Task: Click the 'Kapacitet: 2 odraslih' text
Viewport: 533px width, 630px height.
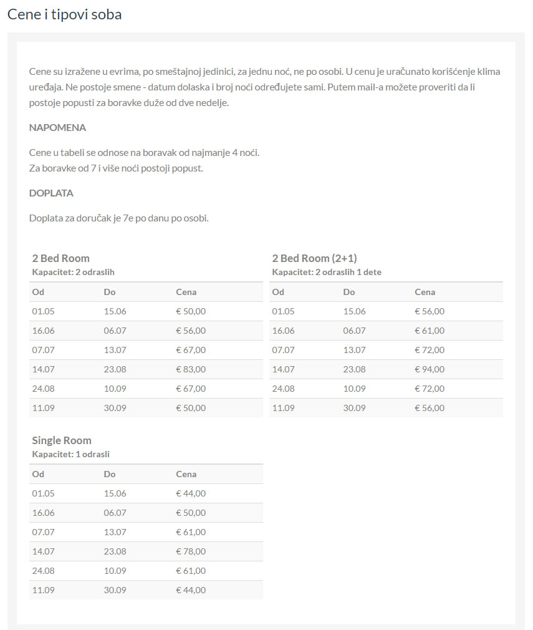Action: (x=73, y=273)
